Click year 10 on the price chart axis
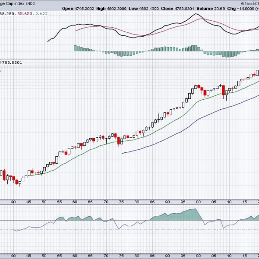This screenshot has width=259, height=259. 229,202
